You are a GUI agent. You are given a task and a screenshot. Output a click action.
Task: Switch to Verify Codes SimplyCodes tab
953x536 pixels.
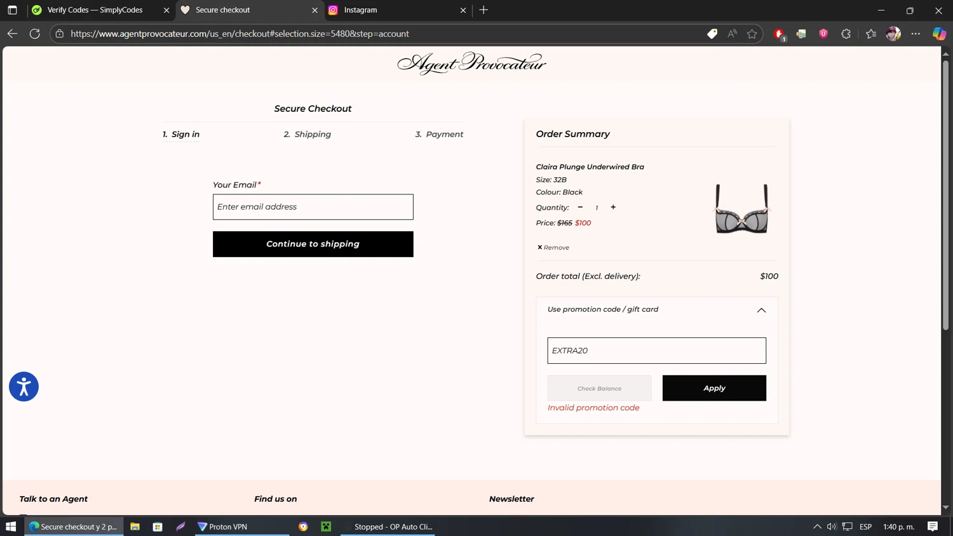(x=95, y=10)
